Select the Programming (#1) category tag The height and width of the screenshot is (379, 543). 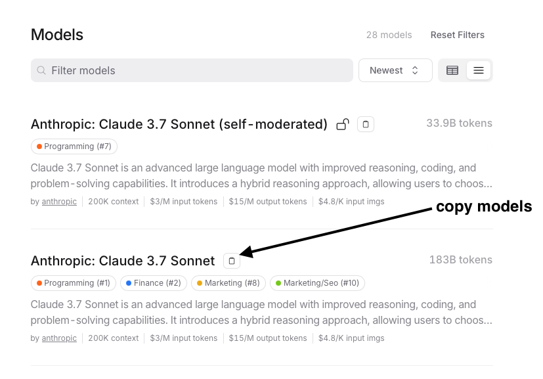[x=74, y=283]
